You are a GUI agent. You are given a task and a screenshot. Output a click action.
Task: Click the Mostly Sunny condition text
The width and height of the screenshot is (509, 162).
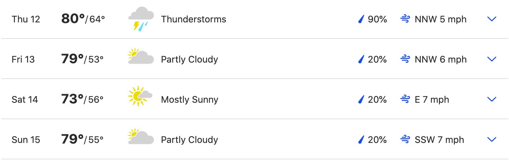pos(189,100)
